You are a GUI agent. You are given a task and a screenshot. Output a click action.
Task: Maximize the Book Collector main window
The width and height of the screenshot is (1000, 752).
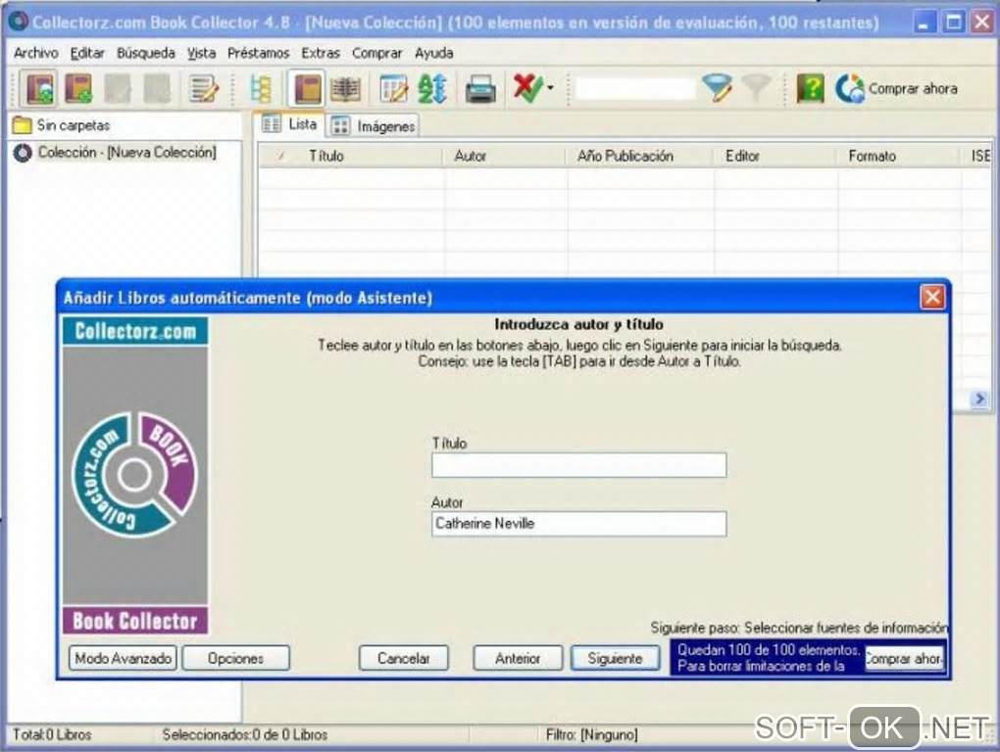[954, 23]
